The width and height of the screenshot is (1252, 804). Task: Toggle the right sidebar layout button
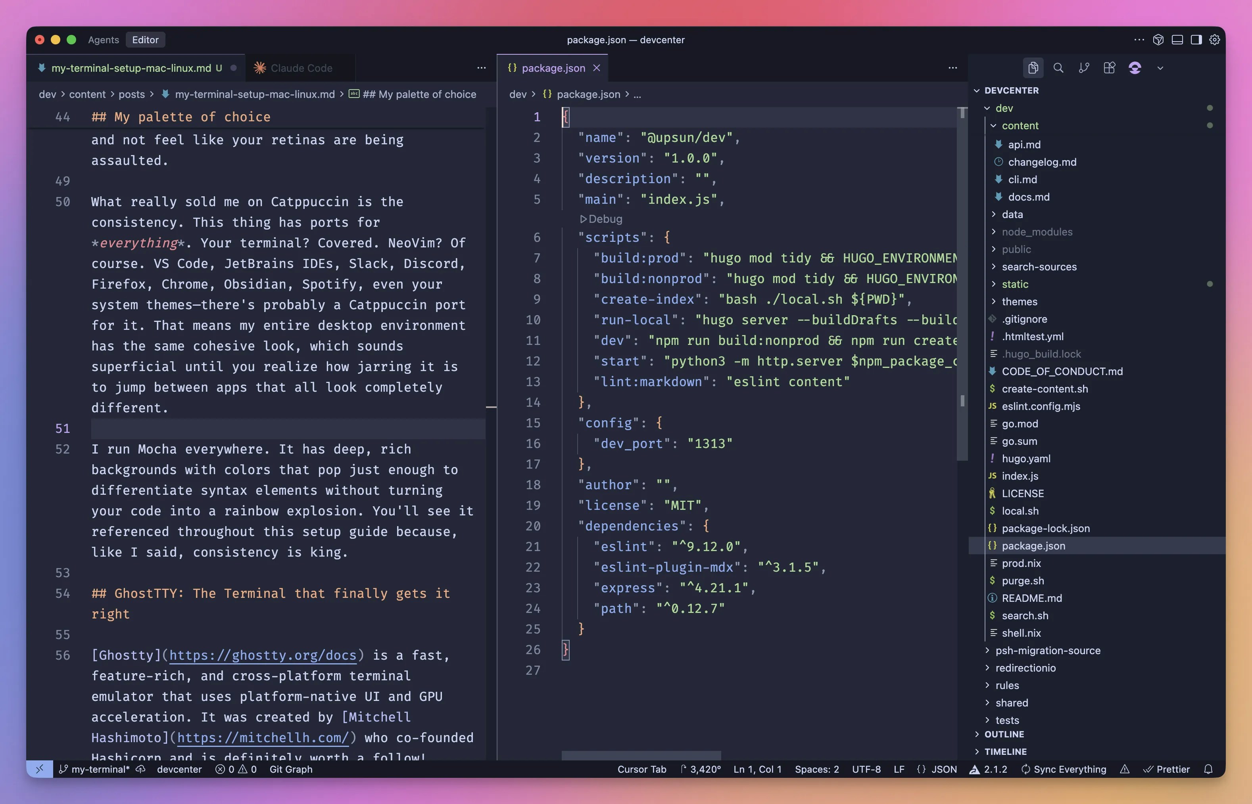tap(1196, 40)
